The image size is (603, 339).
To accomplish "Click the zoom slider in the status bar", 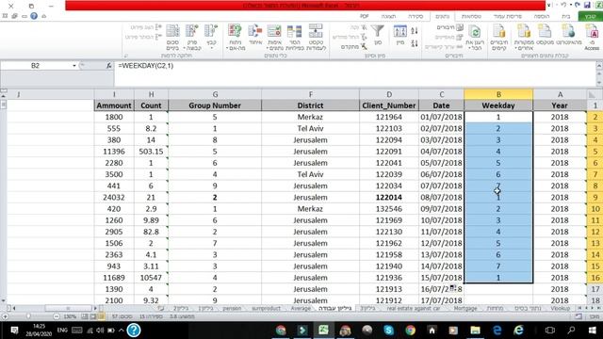I will point(28,316).
